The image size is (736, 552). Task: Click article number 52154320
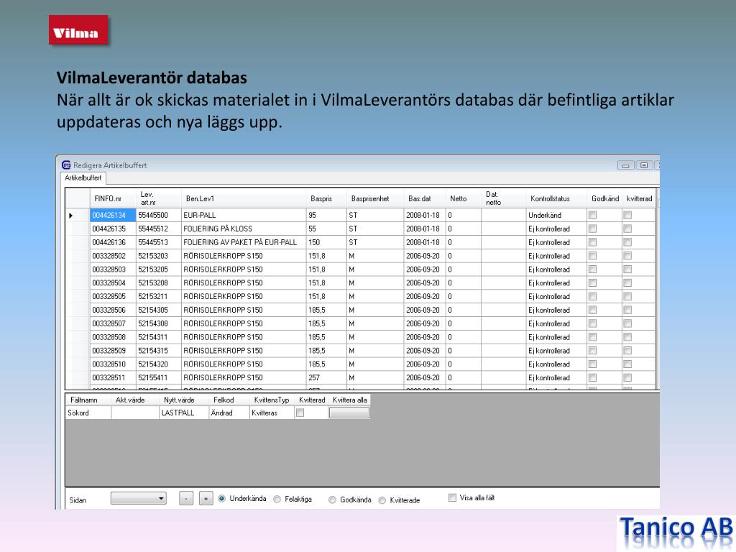click(158, 364)
